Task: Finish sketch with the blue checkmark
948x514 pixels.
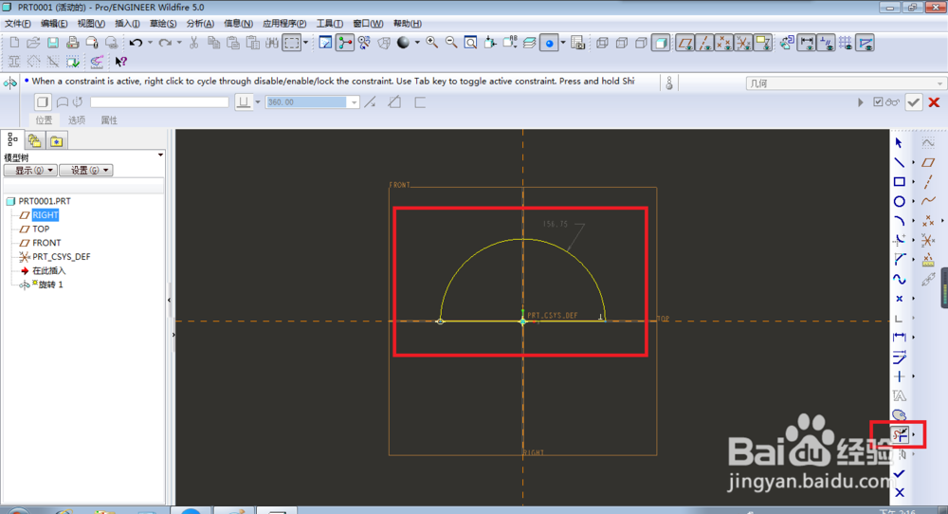Action: point(899,473)
